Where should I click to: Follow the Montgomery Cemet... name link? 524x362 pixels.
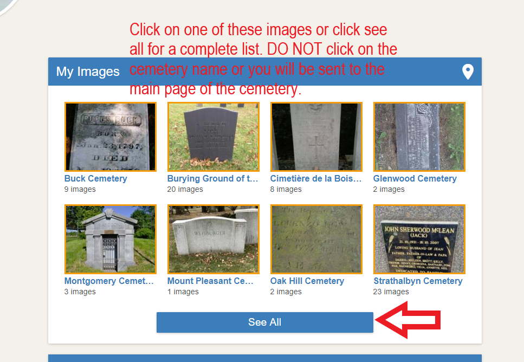[x=109, y=281]
